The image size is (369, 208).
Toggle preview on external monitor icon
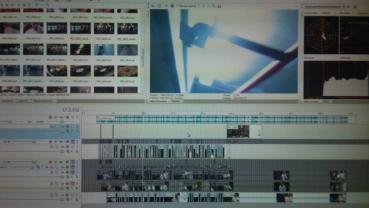(159, 6)
